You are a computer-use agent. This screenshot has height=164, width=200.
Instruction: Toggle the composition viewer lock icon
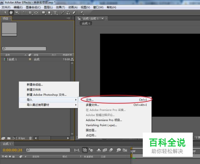point(79,18)
